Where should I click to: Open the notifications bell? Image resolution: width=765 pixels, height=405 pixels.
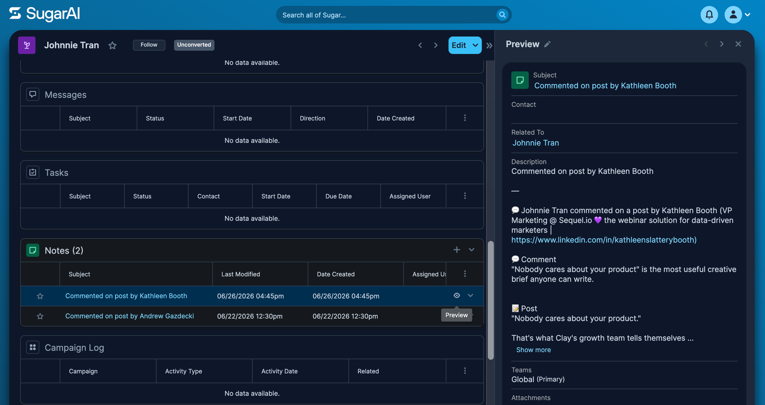[x=709, y=15]
